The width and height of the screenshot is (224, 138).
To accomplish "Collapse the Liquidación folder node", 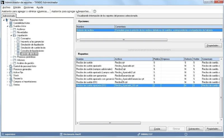I will (x=11, y=35).
